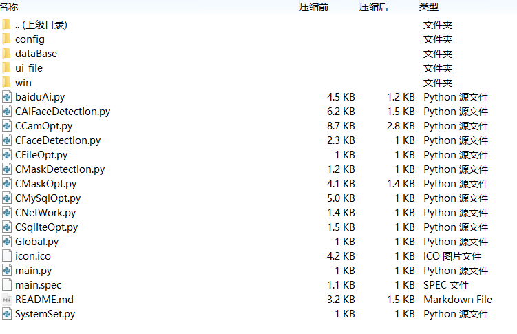517x334 pixels.
Task: Click the 4.5 KB size of baiduAi.py
Action: click(341, 97)
